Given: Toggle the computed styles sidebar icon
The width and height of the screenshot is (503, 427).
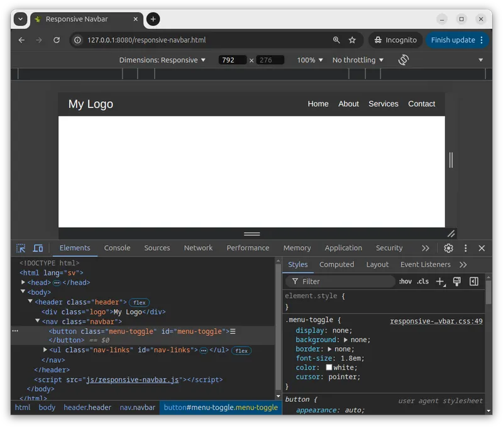Looking at the screenshot, I should (474, 282).
